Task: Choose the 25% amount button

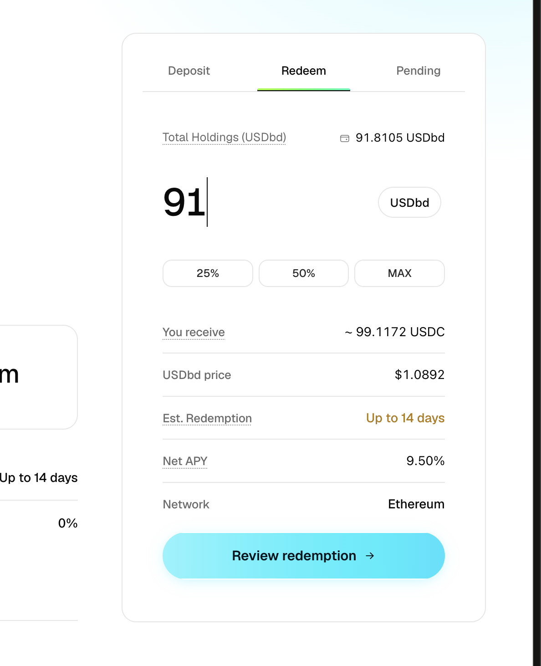Action: coord(208,273)
